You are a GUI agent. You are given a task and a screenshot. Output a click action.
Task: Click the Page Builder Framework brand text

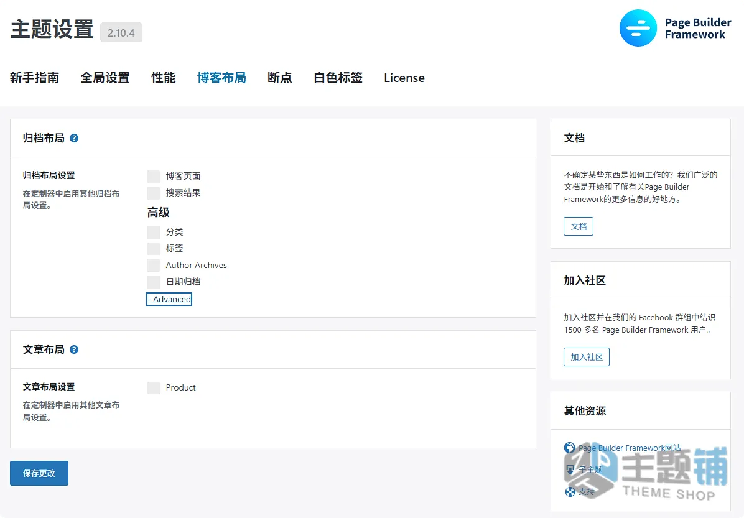698,29
